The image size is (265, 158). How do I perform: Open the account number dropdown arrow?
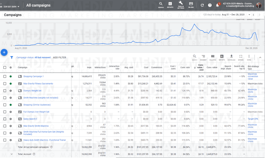pyautogui.click(x=18, y=7)
